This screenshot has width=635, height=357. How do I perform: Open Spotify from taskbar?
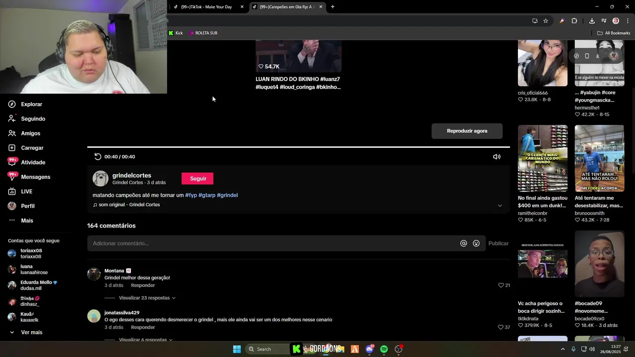384,349
